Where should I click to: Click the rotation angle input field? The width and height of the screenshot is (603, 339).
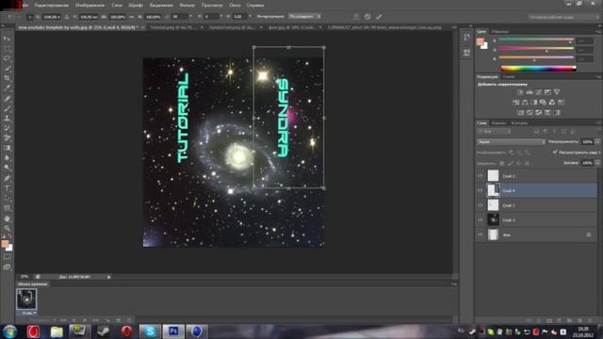click(180, 17)
